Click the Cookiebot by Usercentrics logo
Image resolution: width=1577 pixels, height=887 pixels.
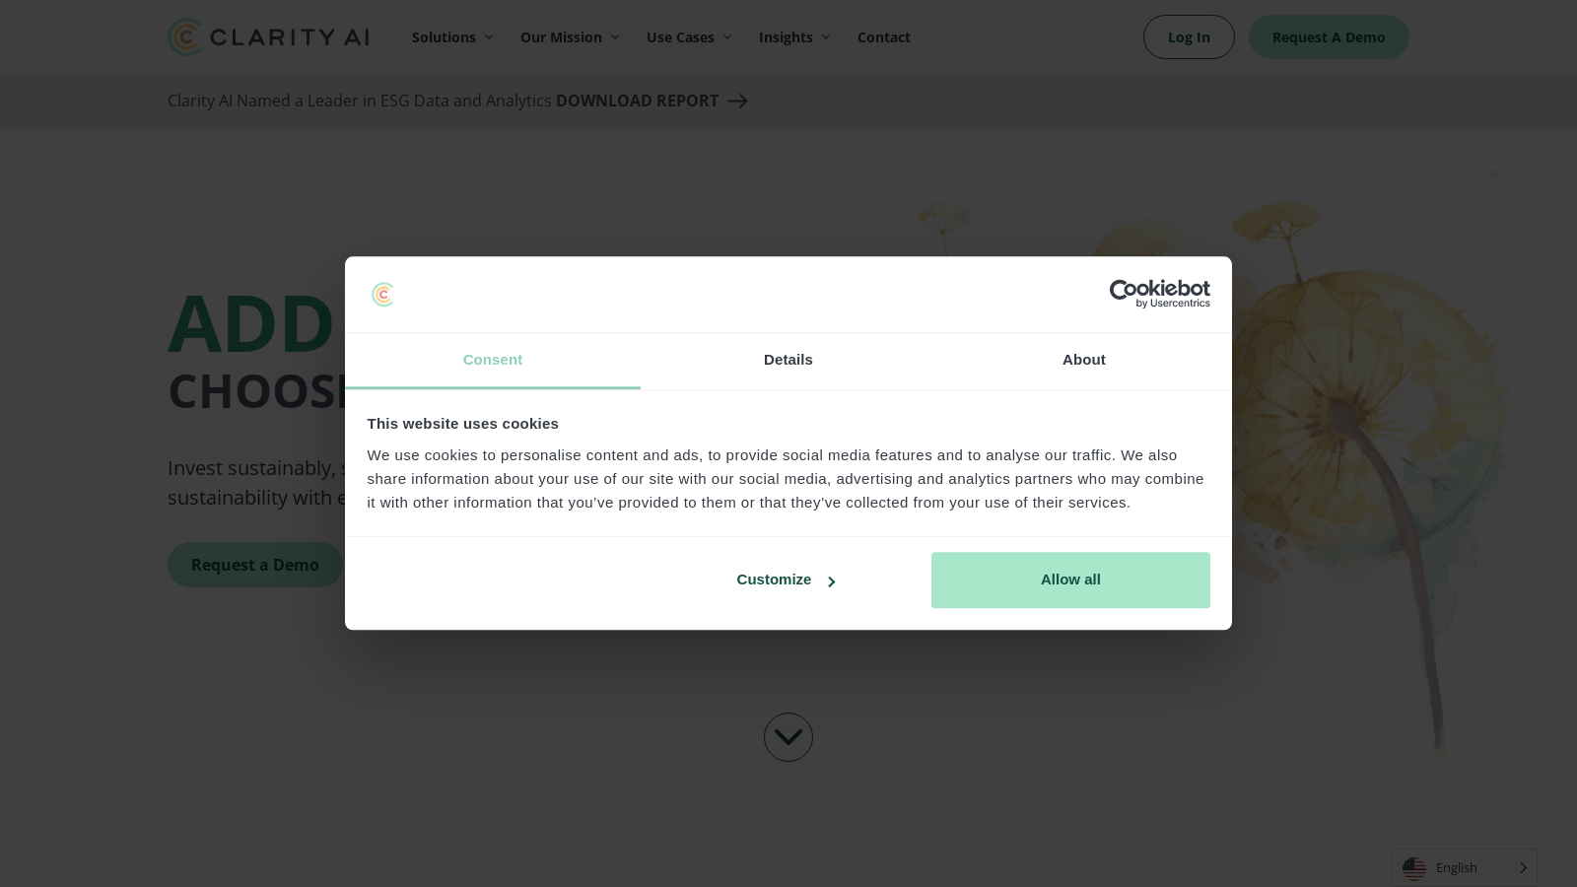[x=1159, y=294]
